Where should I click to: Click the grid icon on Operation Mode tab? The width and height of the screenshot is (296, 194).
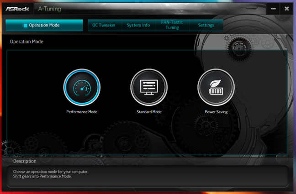[x=26, y=26]
